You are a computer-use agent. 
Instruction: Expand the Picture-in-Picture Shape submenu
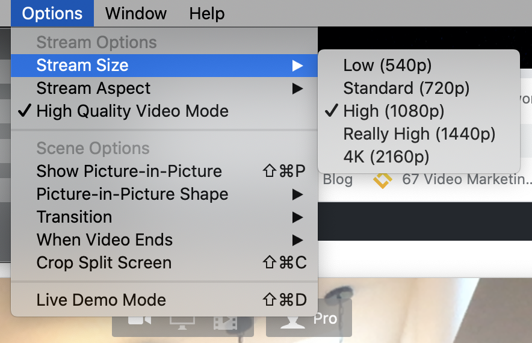(164, 194)
